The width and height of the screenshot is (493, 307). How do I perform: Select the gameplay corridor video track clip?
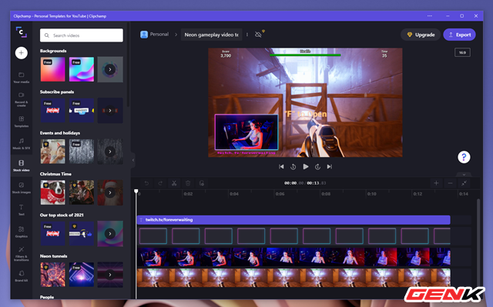point(293,278)
